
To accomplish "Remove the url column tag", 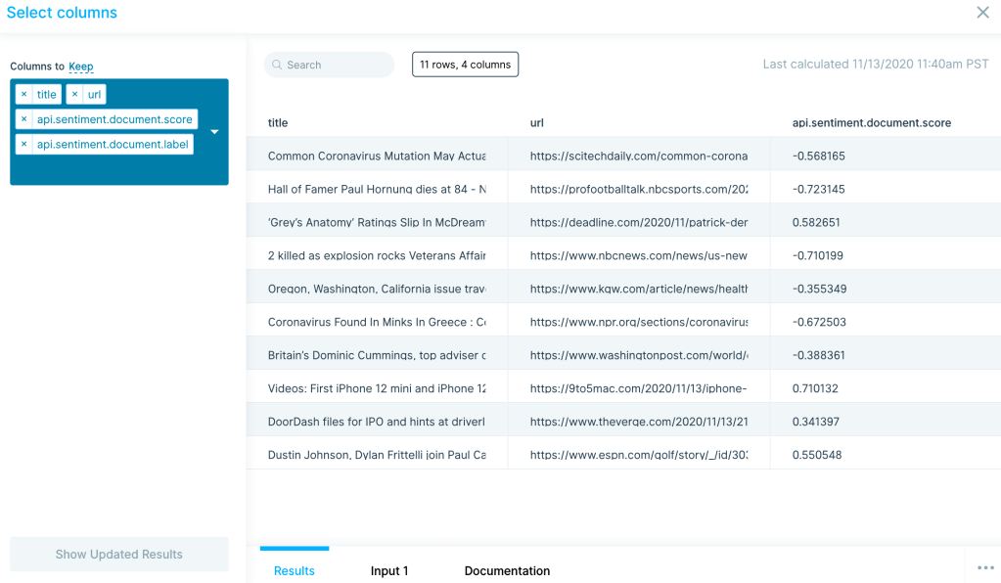I will [75, 95].
